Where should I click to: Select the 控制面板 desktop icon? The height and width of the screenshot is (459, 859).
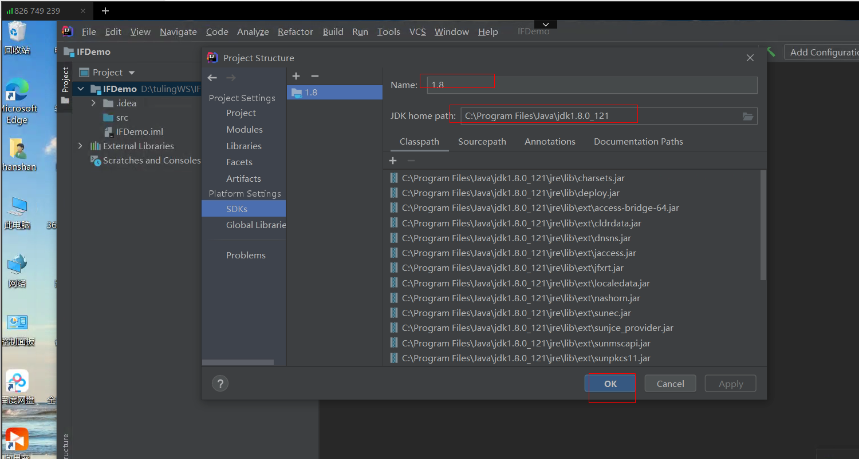tap(18, 330)
